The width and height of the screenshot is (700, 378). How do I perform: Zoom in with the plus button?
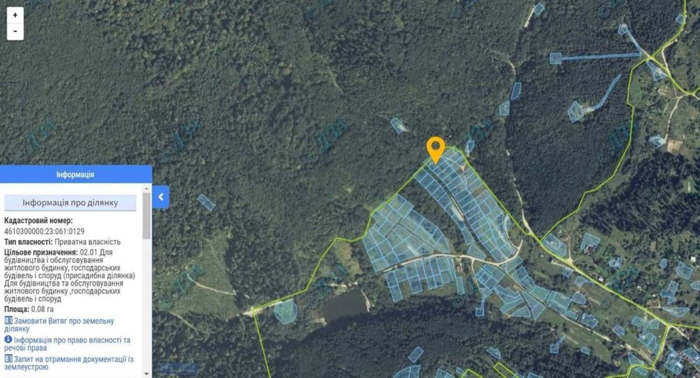tap(15, 15)
